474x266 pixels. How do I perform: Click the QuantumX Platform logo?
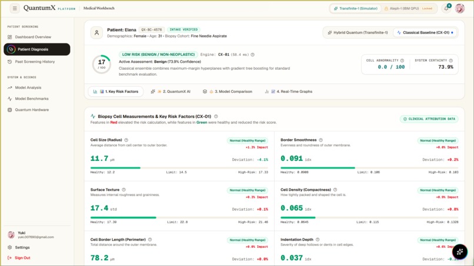tap(49, 8)
